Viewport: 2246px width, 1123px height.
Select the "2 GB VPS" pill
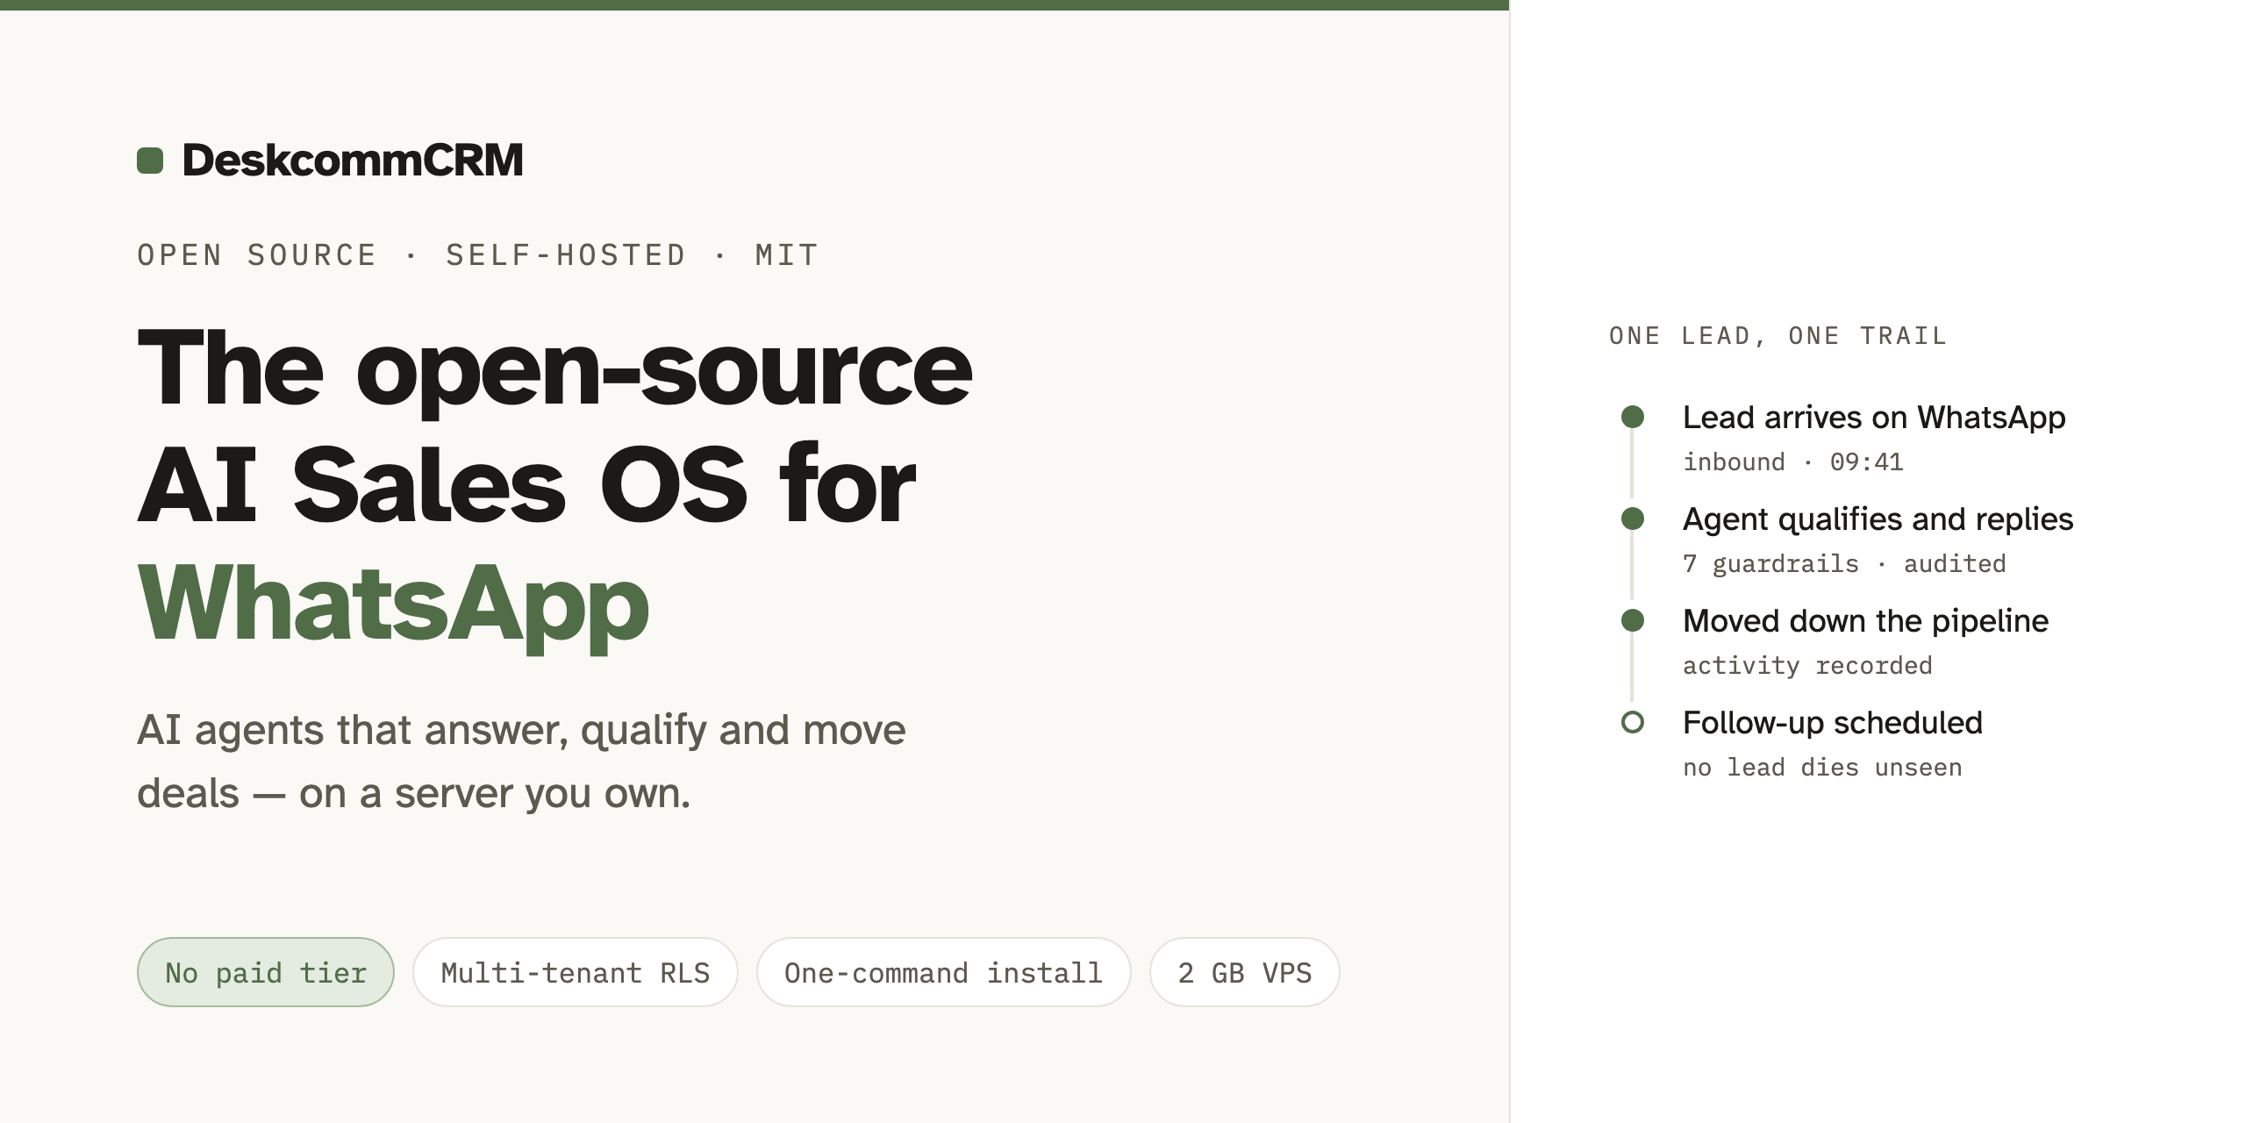(1245, 972)
